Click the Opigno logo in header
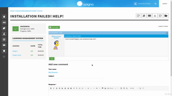This screenshot has width=172, height=96. pyautogui.click(x=85, y=4)
